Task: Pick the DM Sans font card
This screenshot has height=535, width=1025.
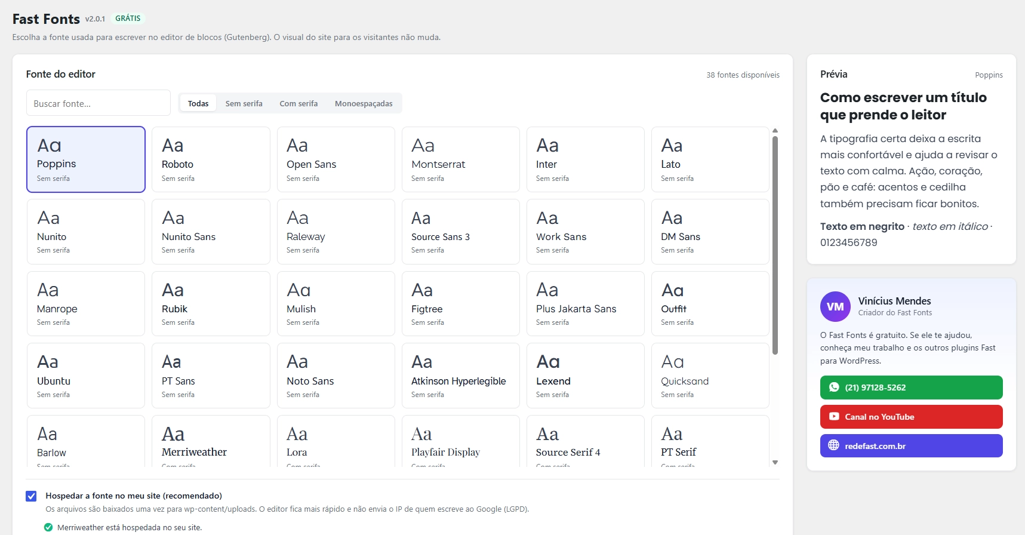Action: point(710,232)
